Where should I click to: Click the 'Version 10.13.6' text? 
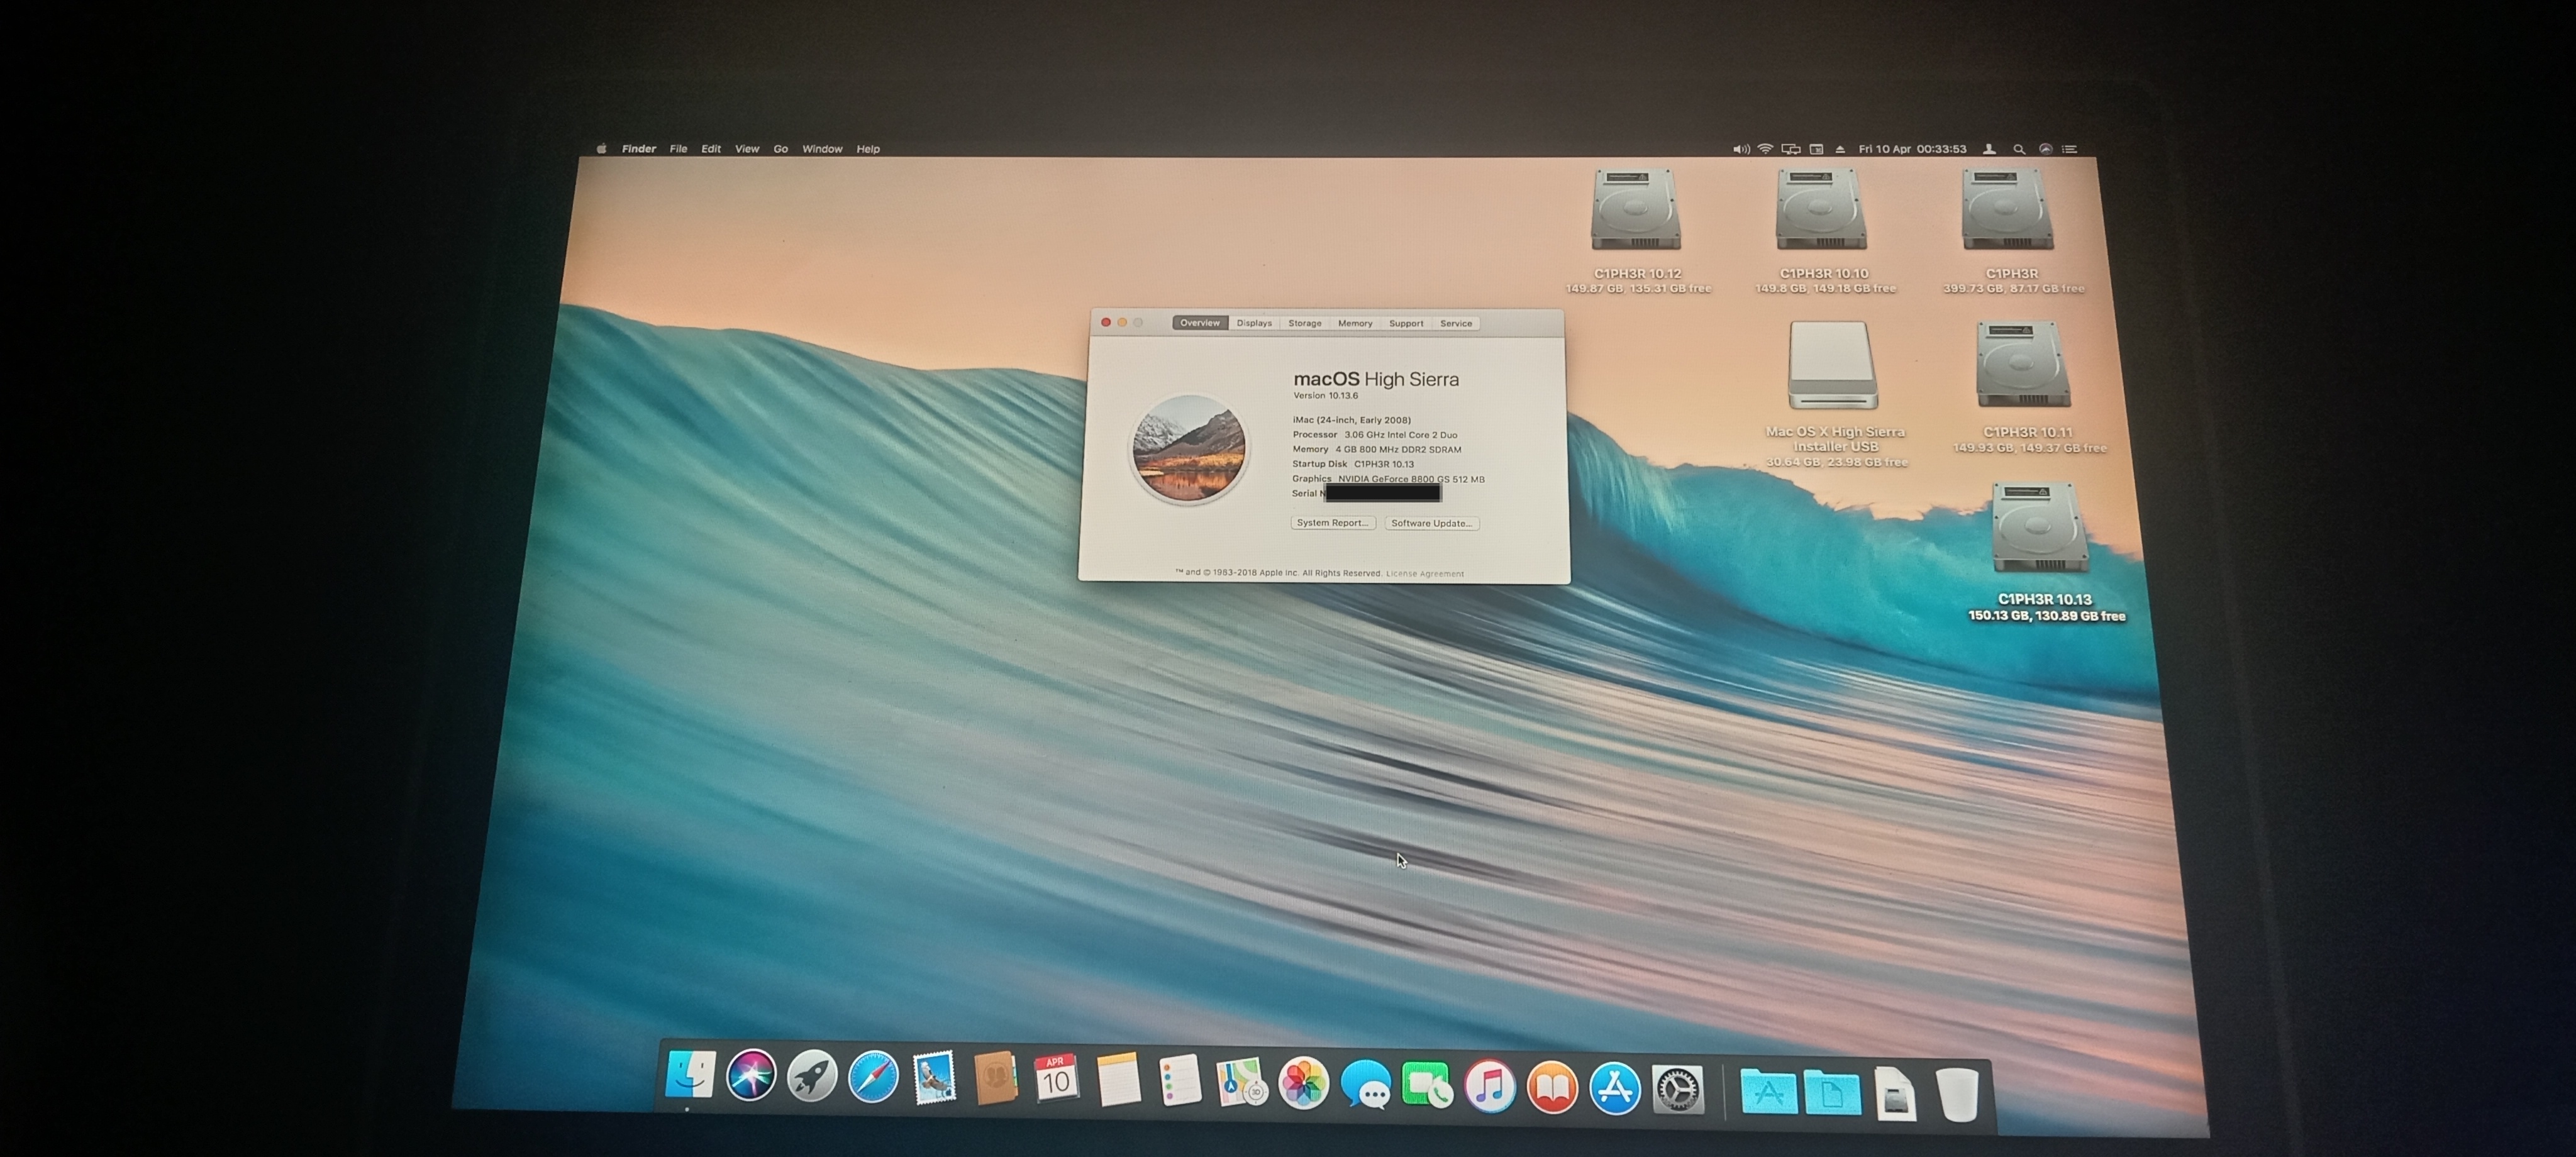pyautogui.click(x=1325, y=396)
